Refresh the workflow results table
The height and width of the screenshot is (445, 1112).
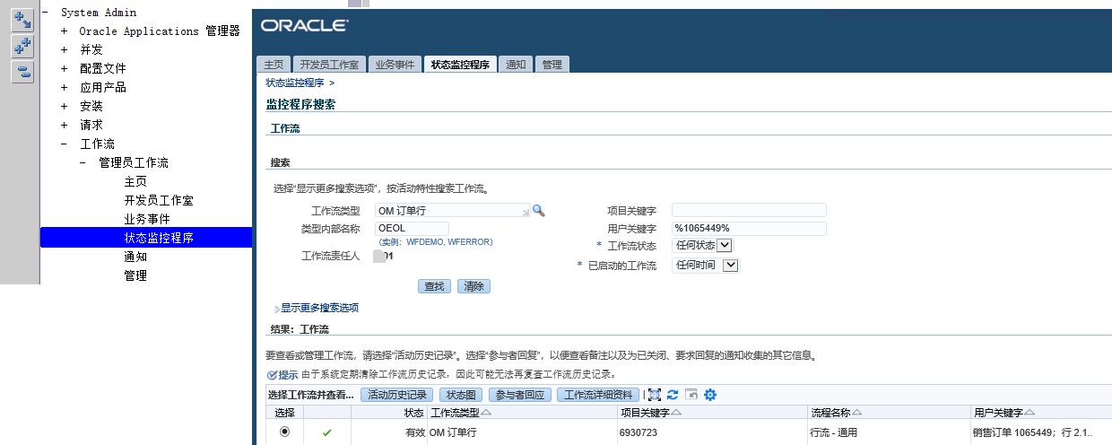point(673,395)
